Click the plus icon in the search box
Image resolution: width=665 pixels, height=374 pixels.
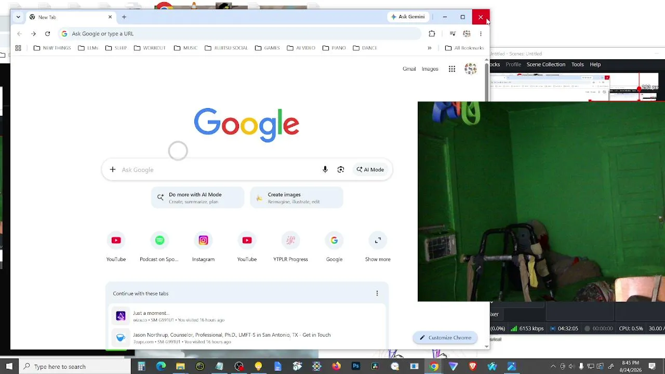[x=113, y=170]
